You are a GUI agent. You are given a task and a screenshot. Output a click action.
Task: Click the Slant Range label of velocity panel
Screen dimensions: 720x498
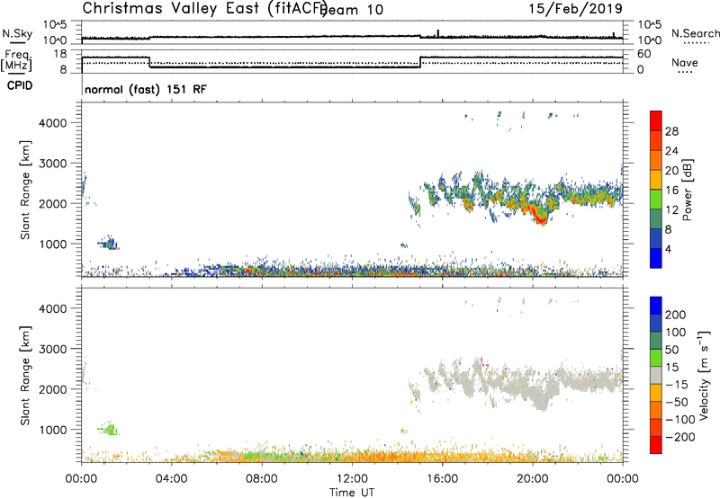pos(25,376)
